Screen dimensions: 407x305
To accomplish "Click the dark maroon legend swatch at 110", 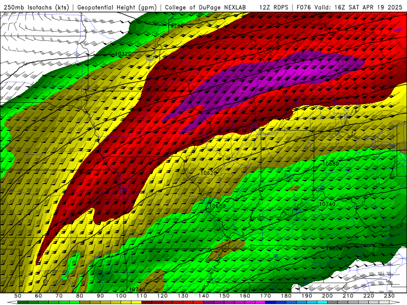I will click(x=147, y=302).
